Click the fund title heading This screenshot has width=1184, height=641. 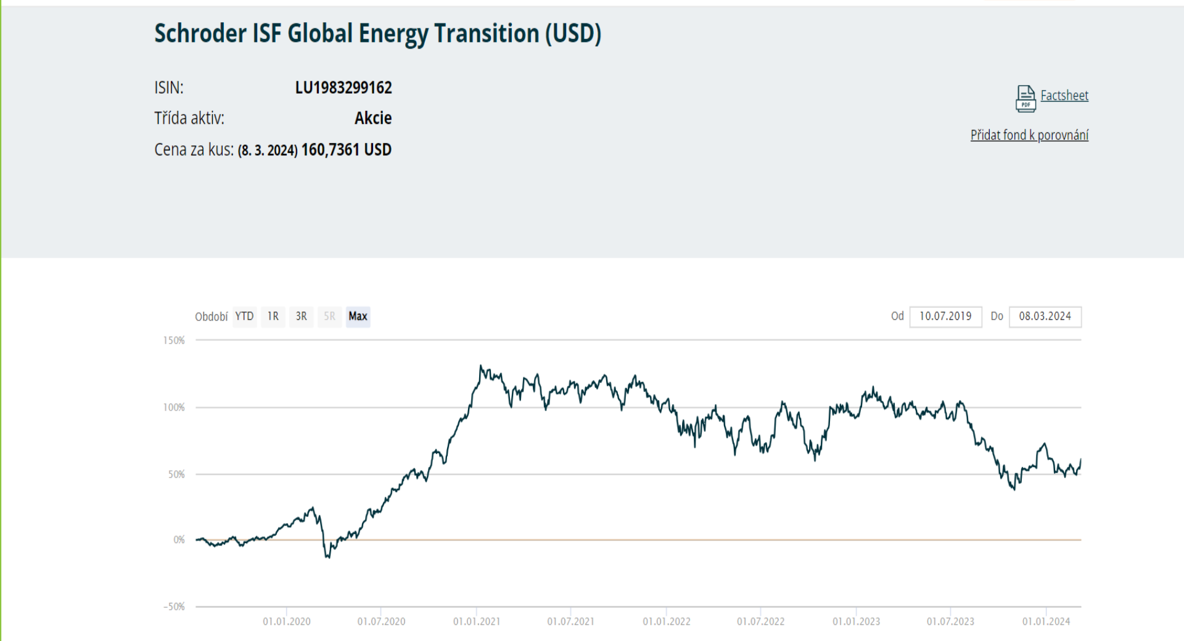click(377, 34)
